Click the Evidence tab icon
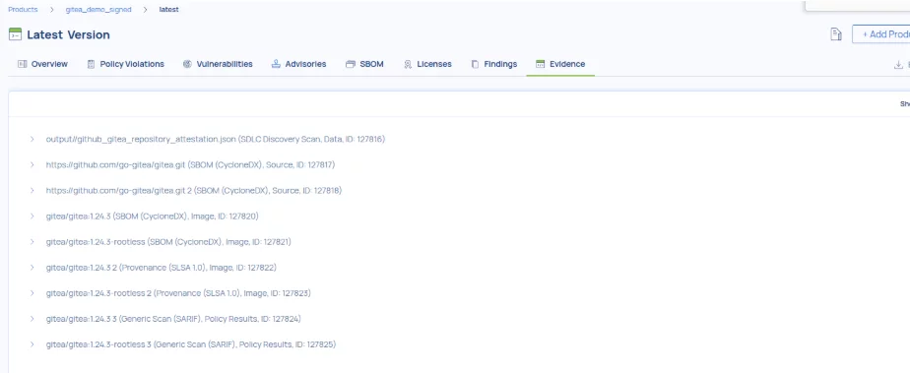910x373 pixels. pos(540,64)
